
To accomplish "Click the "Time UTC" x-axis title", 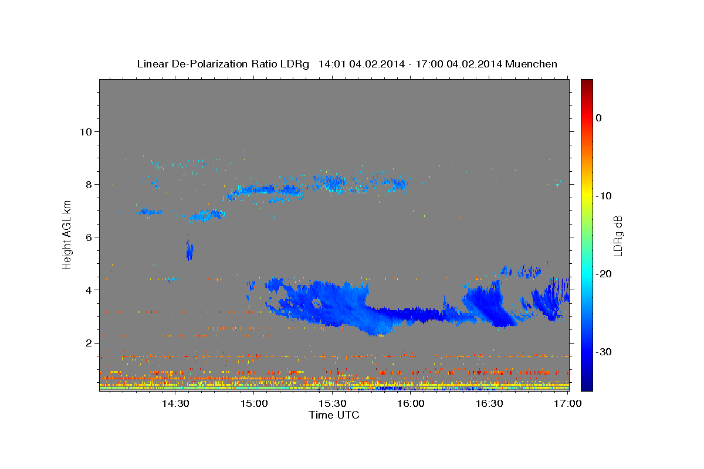I will click(x=334, y=415).
